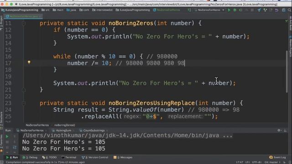Image resolution: width=292 pixels, height=164 pixels.
Task: Open line separator LF selector in status bar
Action: coord(247,162)
